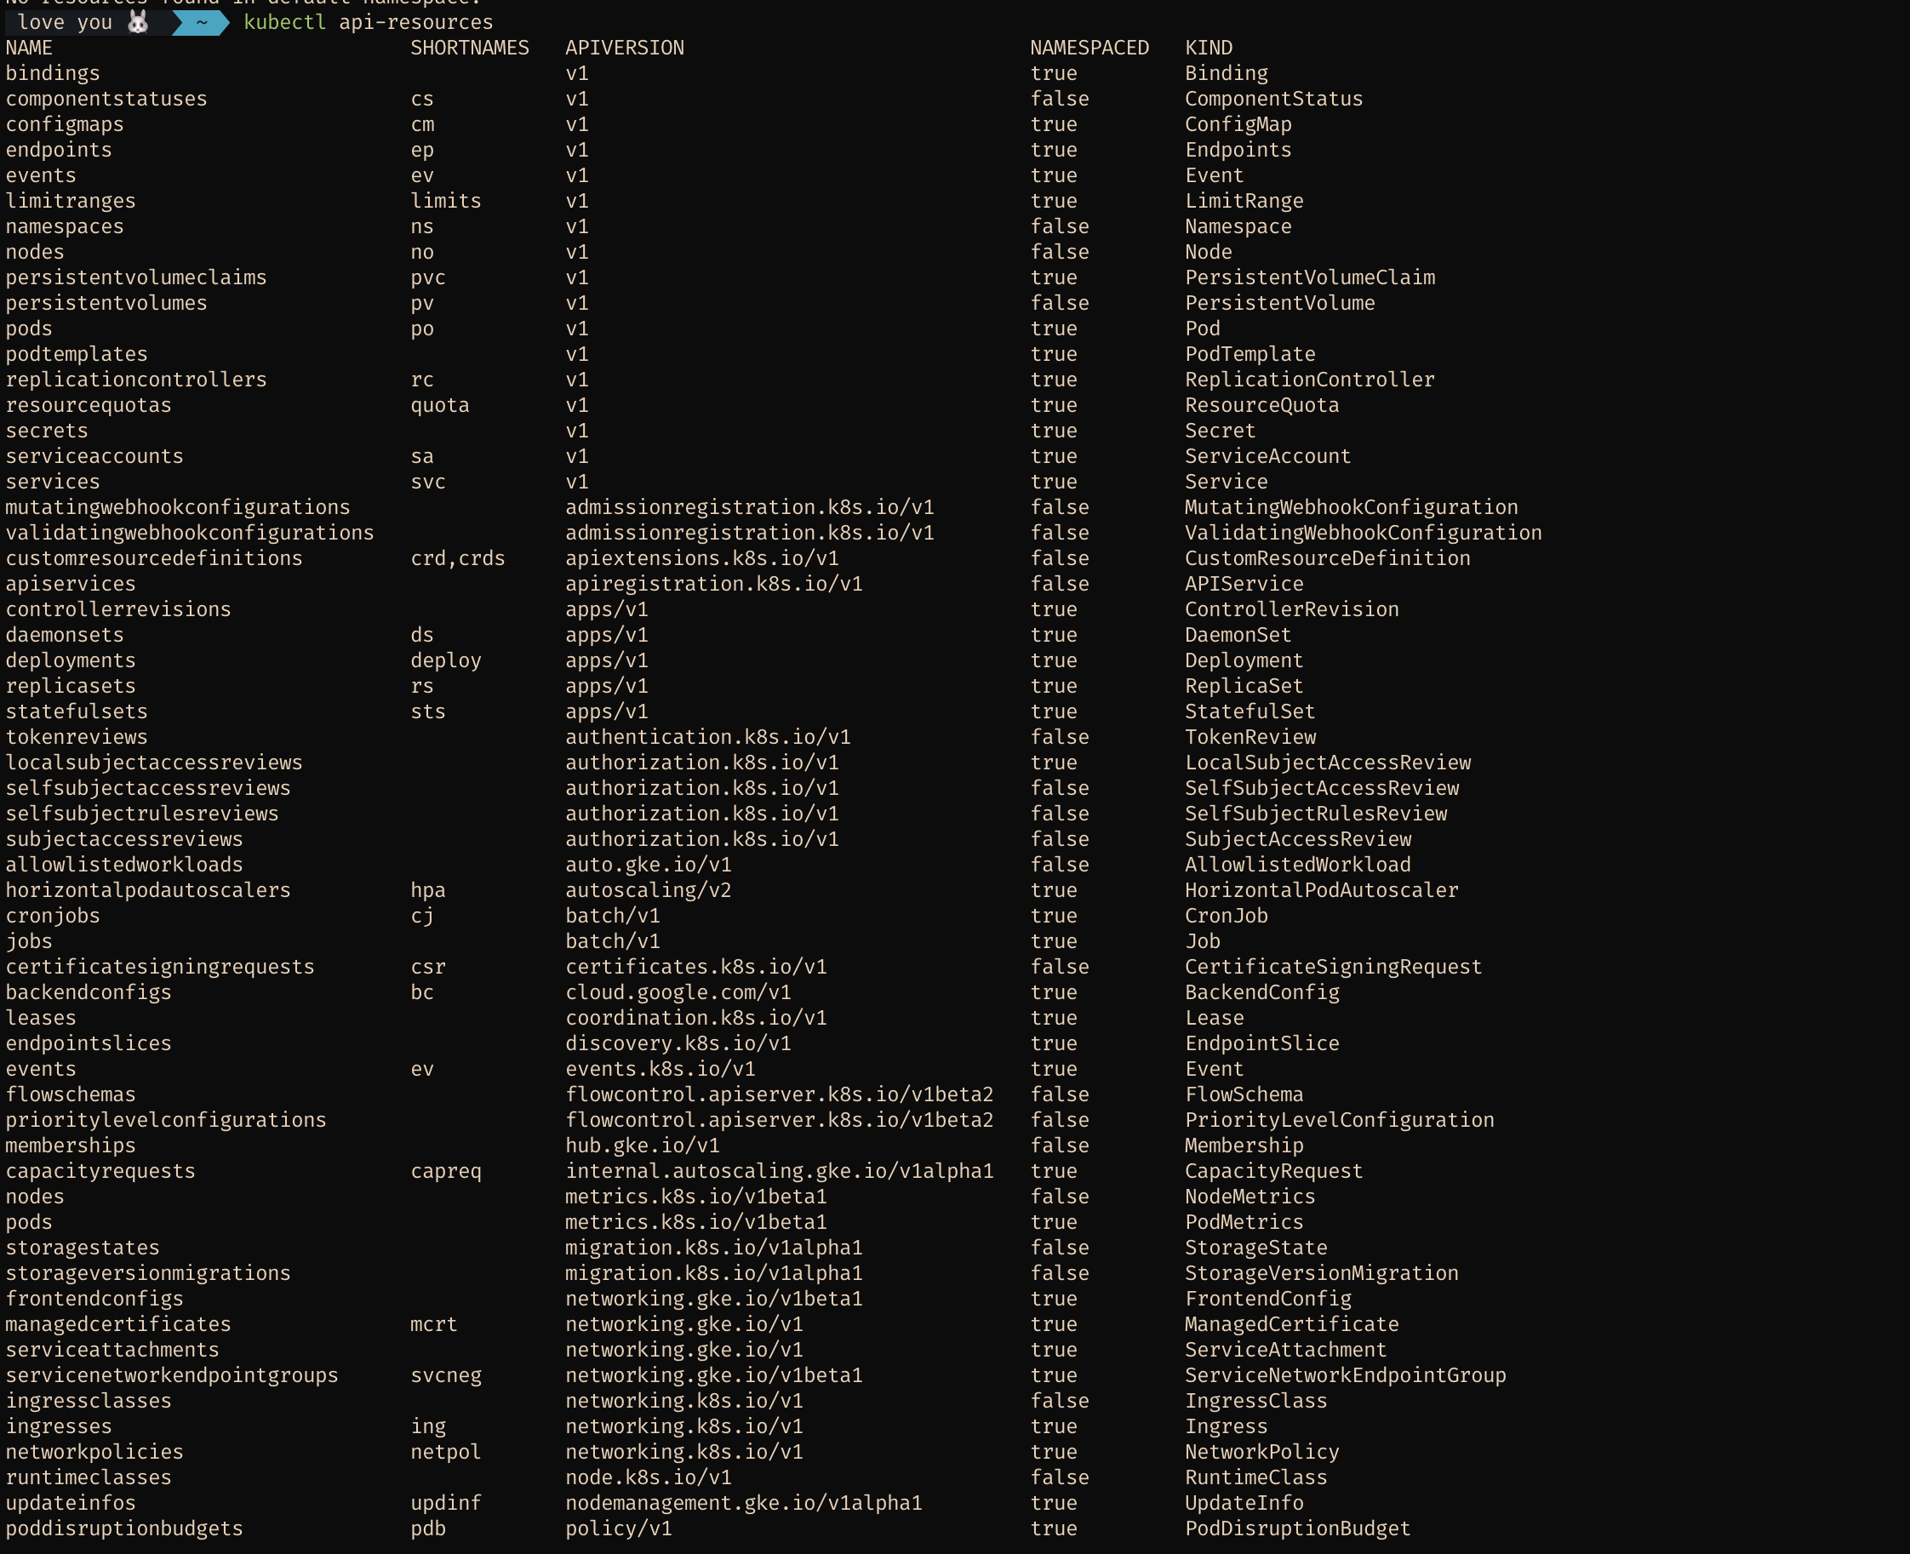This screenshot has height=1554, width=1910.
Task: Click the NAMESPACED column header
Action: pyautogui.click(x=1089, y=48)
